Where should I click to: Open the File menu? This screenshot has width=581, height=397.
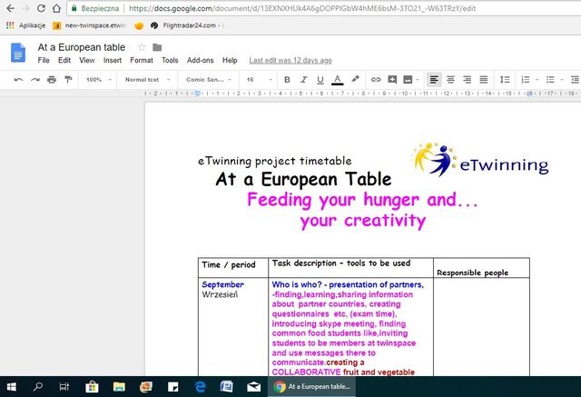(44, 60)
